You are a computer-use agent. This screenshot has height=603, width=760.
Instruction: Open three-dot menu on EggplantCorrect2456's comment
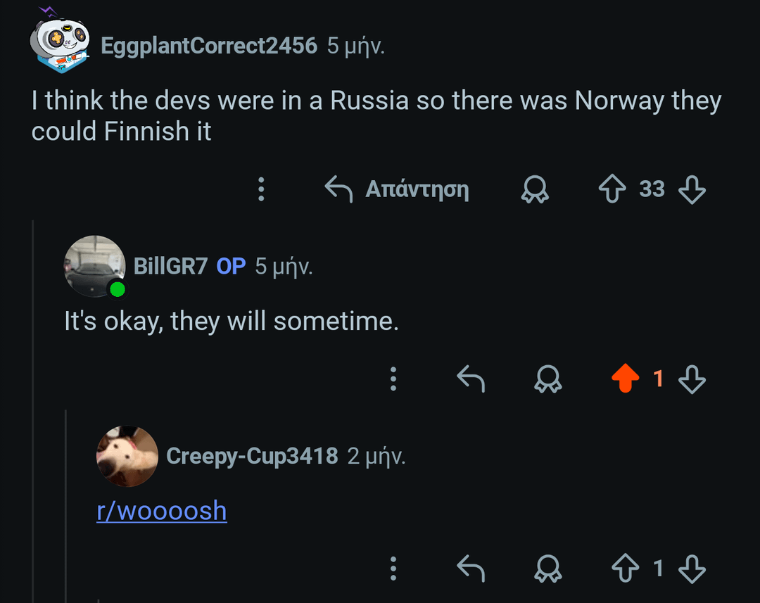tap(261, 189)
